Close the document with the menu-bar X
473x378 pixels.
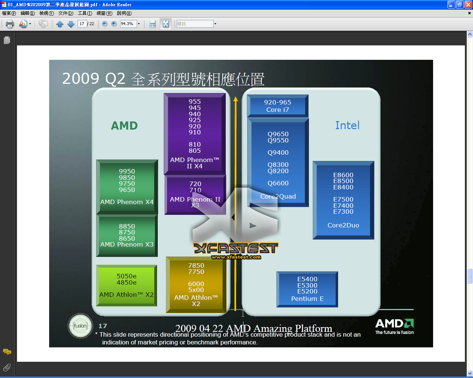469,13
